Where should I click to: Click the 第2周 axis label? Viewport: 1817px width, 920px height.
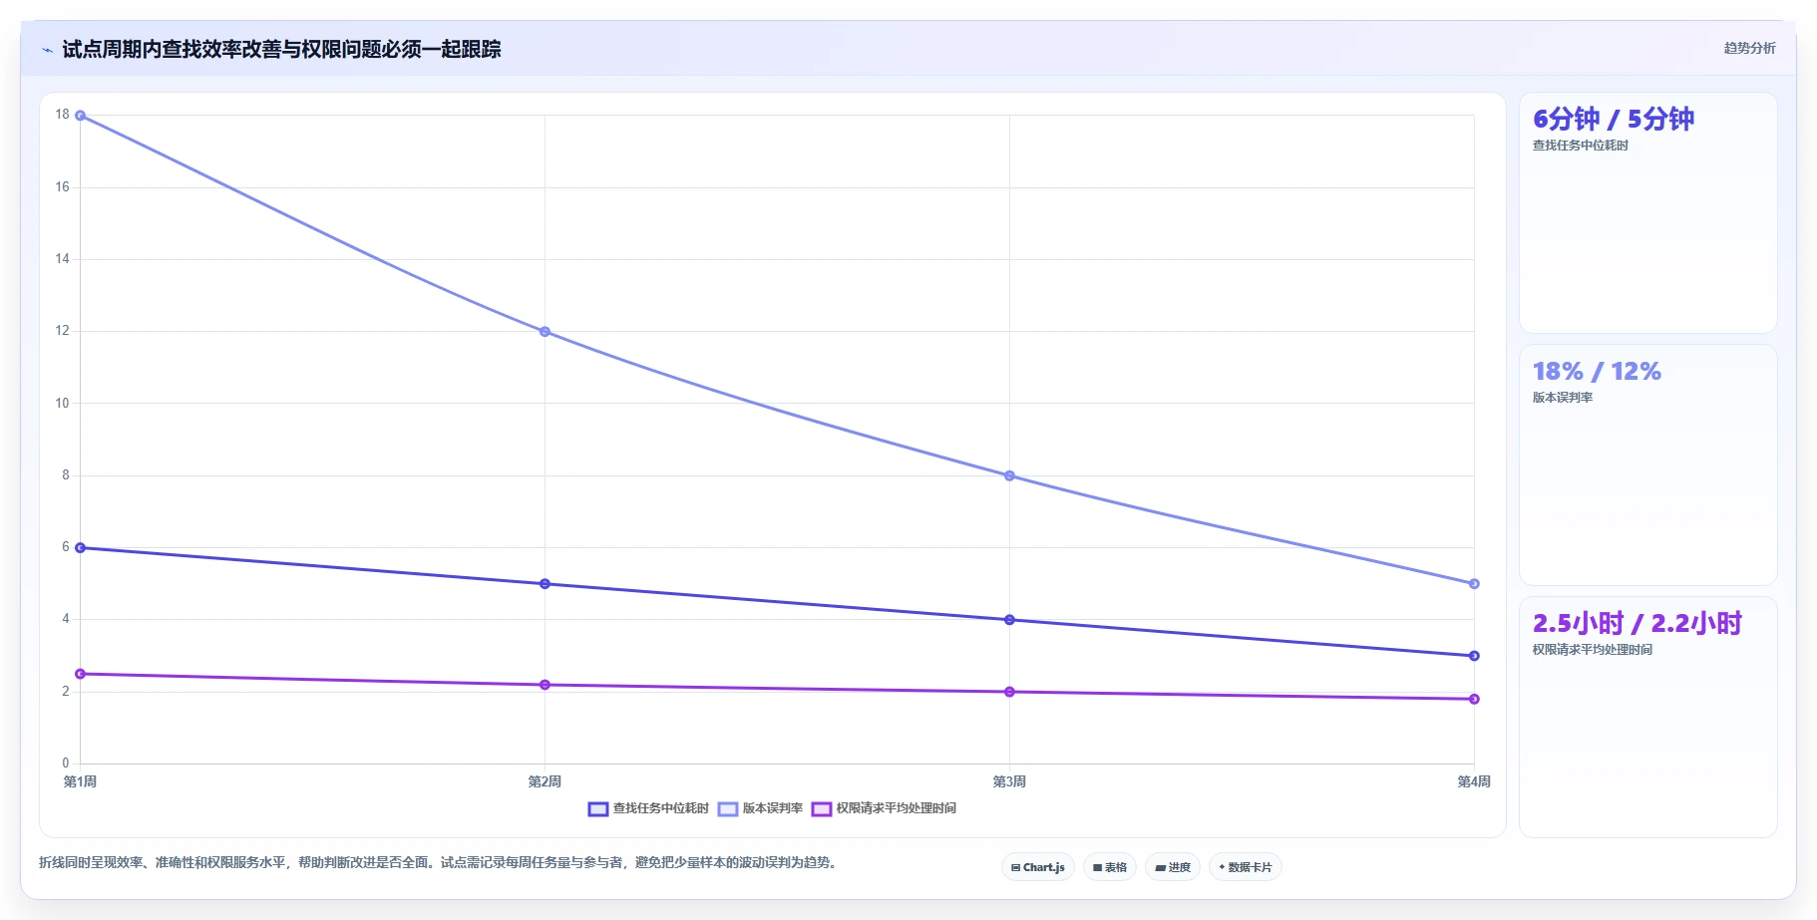(545, 781)
